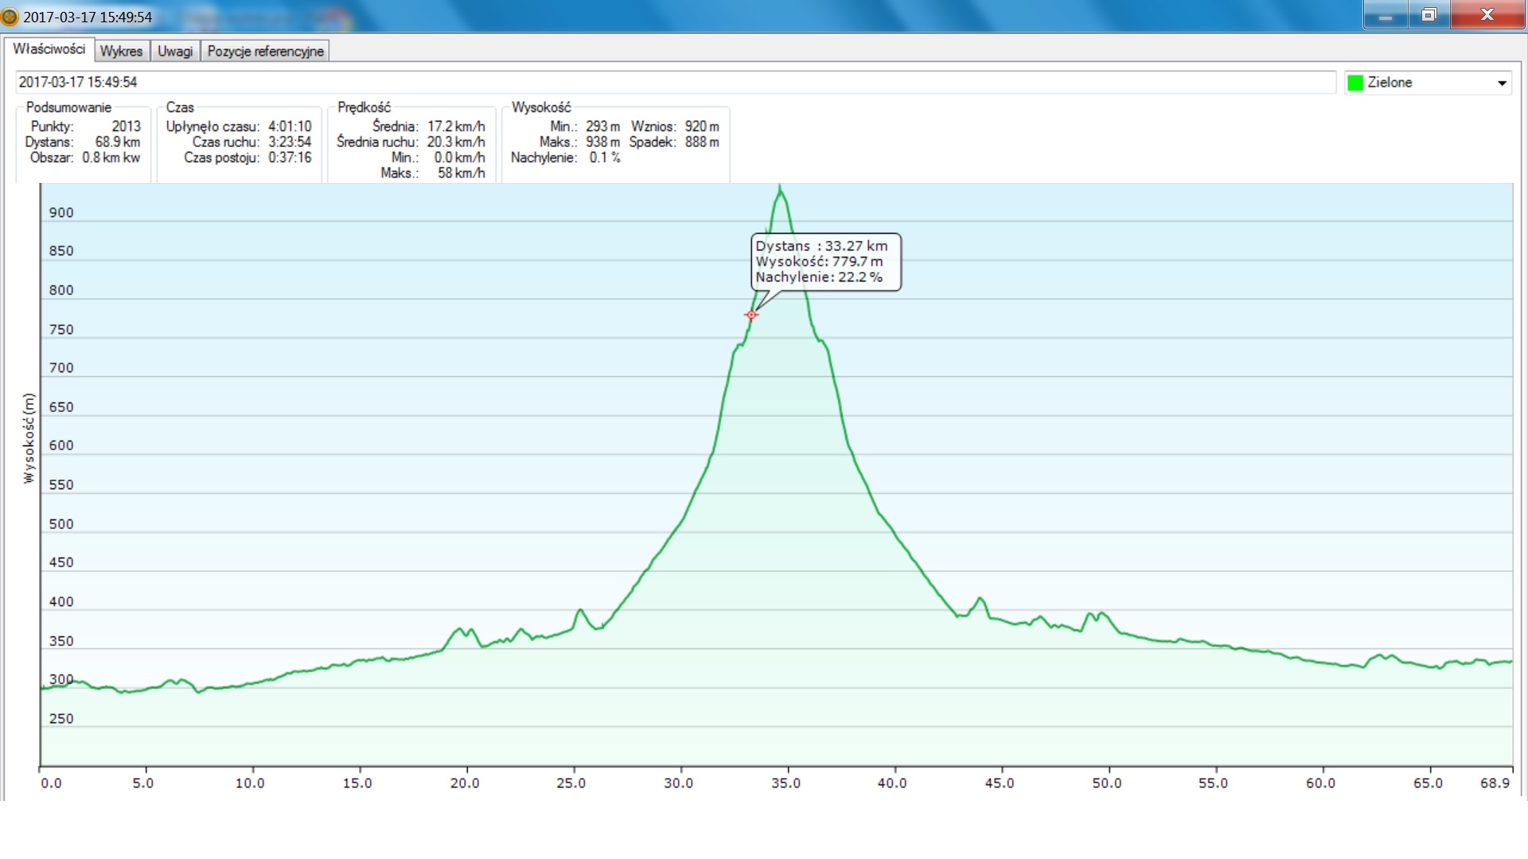Open the Uwagi tab
This screenshot has height=859, width=1528.
(175, 51)
